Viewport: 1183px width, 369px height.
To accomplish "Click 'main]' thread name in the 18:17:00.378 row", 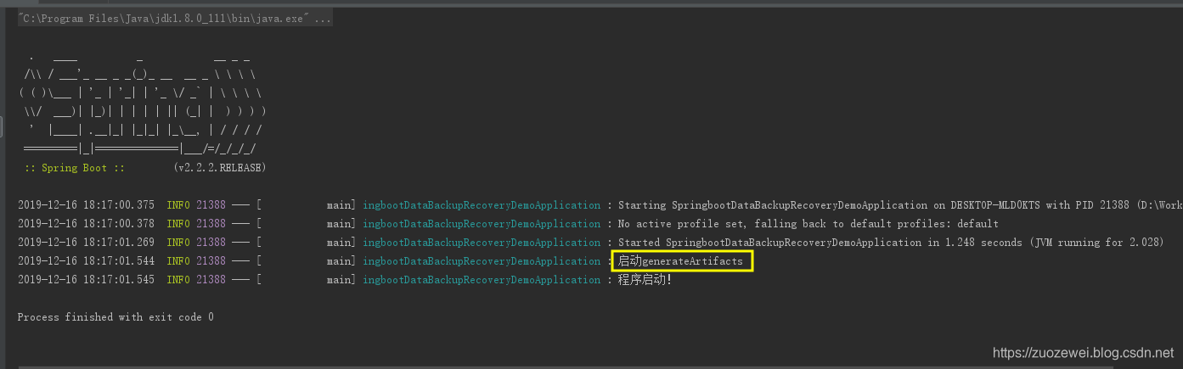I will 341,224.
